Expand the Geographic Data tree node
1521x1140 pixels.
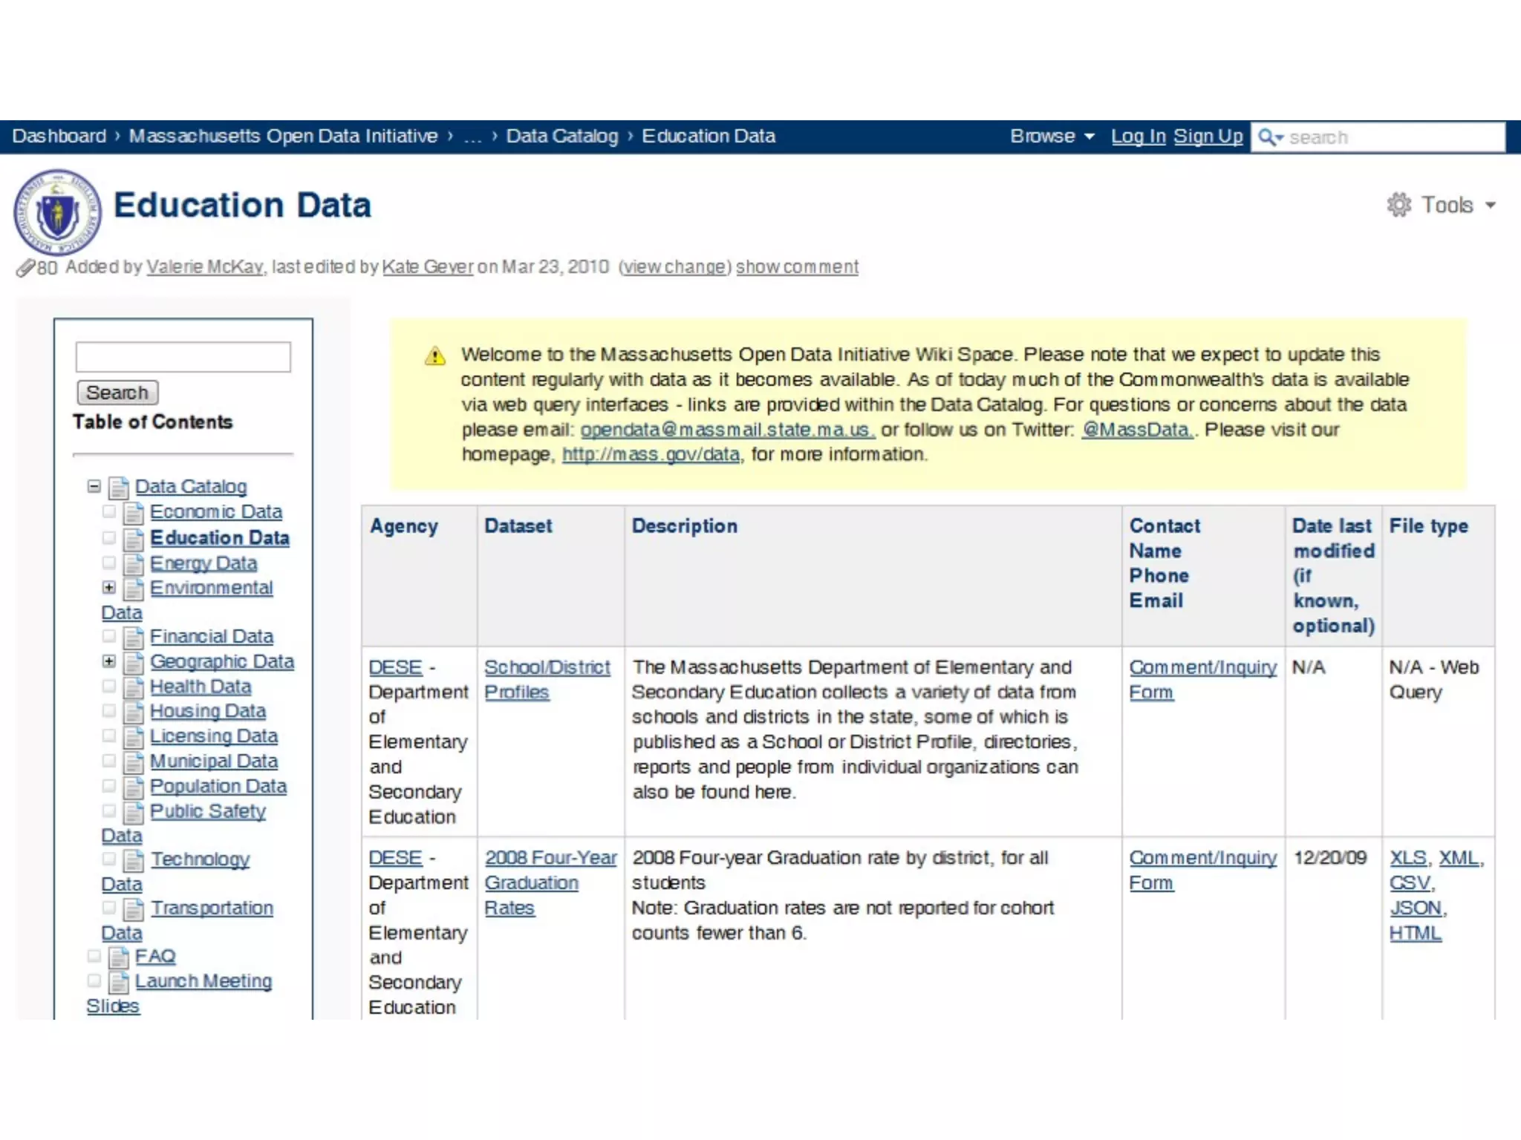point(109,661)
